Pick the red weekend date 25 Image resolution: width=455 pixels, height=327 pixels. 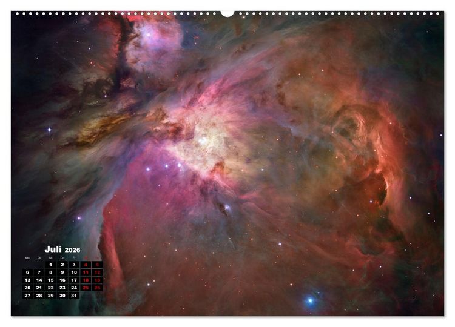[86, 288]
